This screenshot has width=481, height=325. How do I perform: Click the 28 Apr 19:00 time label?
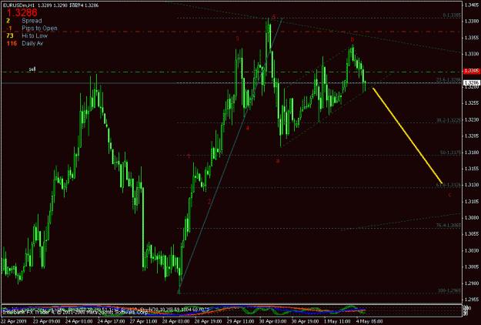click(209, 321)
